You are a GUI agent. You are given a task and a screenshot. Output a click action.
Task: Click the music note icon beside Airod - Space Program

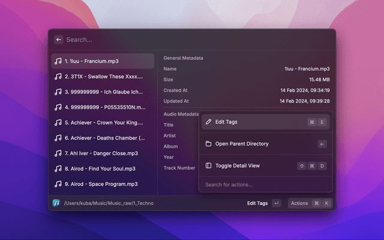pyautogui.click(x=58, y=184)
